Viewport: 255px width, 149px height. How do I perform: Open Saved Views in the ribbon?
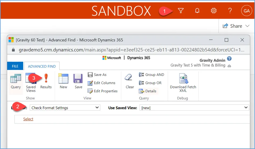31,83
